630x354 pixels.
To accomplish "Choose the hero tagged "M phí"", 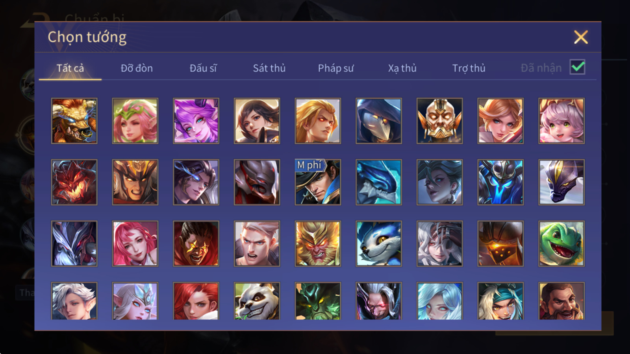I will (x=318, y=182).
